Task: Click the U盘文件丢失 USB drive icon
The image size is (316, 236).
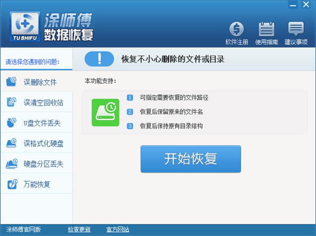Action: (12, 123)
